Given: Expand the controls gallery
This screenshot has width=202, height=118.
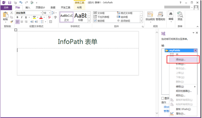Looking at the screenshot, I should point(142,21).
